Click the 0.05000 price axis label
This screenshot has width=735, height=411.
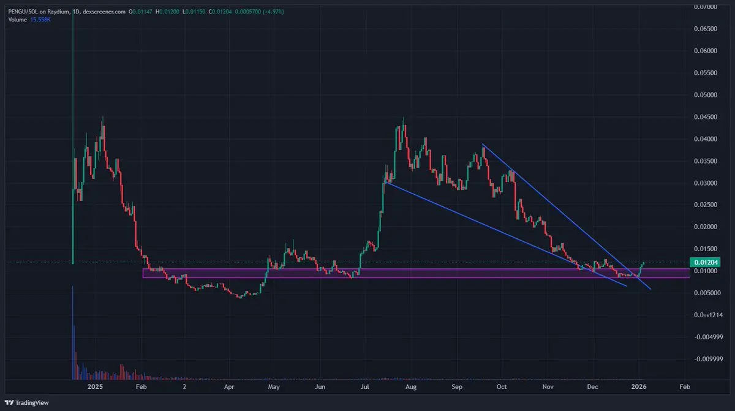pyautogui.click(x=705, y=95)
